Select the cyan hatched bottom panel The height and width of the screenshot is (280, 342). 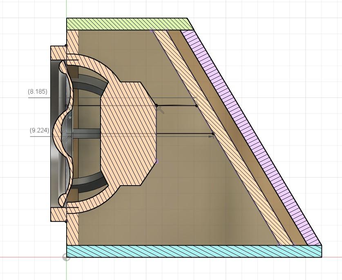coord(194,251)
